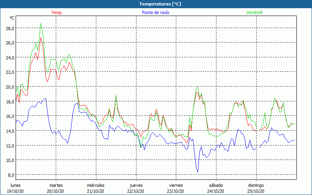Click the 12,0 y-axis value
This screenshot has height=195, width=312.
coord(10,145)
